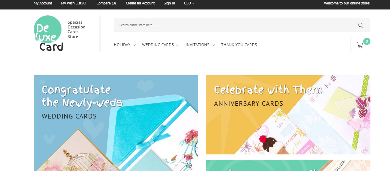Expand the Invitations menu chevron
Viewport: 390px width, 171px height.
(213, 45)
